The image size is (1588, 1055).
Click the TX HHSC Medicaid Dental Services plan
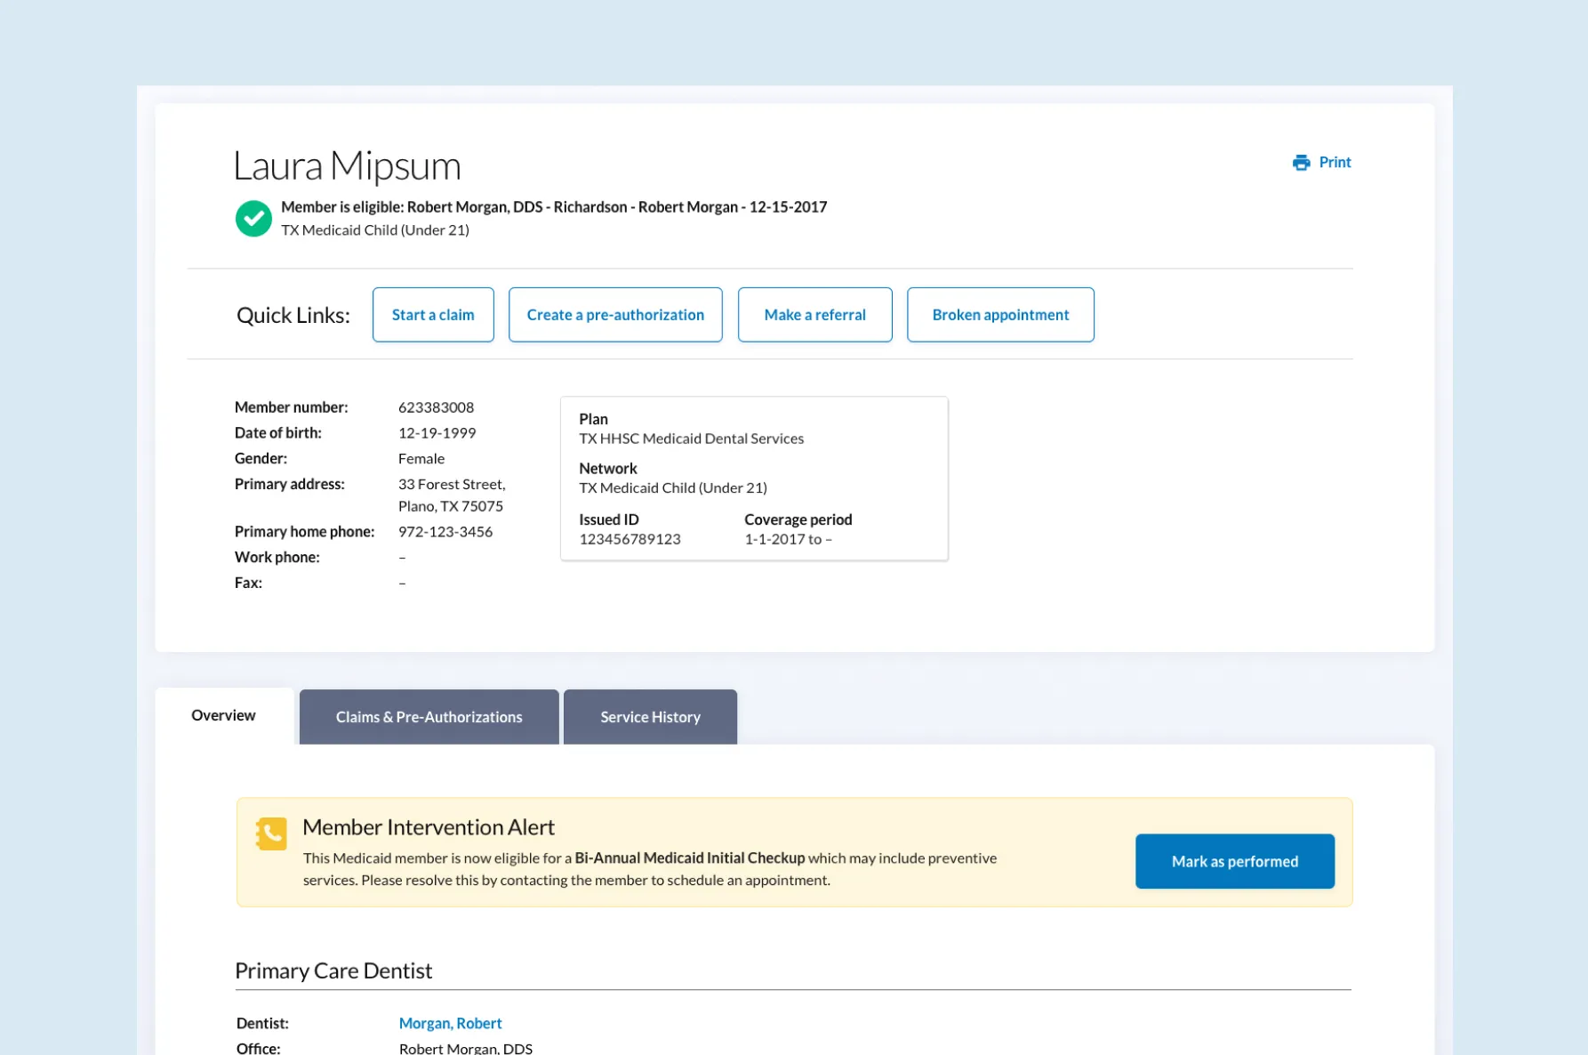pyautogui.click(x=691, y=439)
